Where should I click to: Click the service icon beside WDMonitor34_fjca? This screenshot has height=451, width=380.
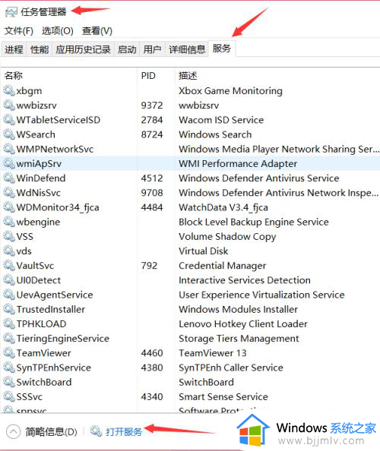(9, 207)
